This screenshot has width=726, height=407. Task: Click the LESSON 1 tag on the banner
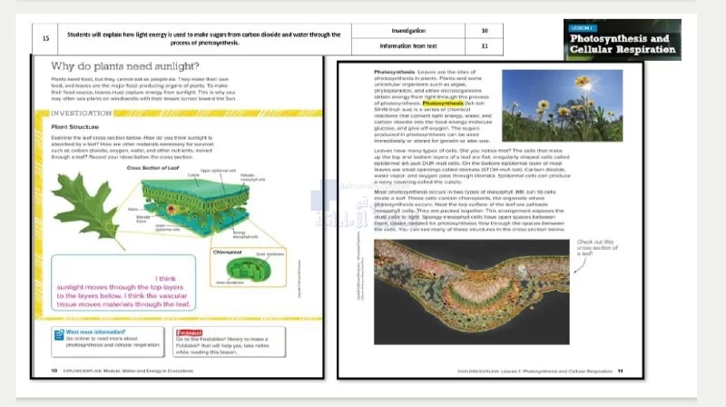pos(583,28)
